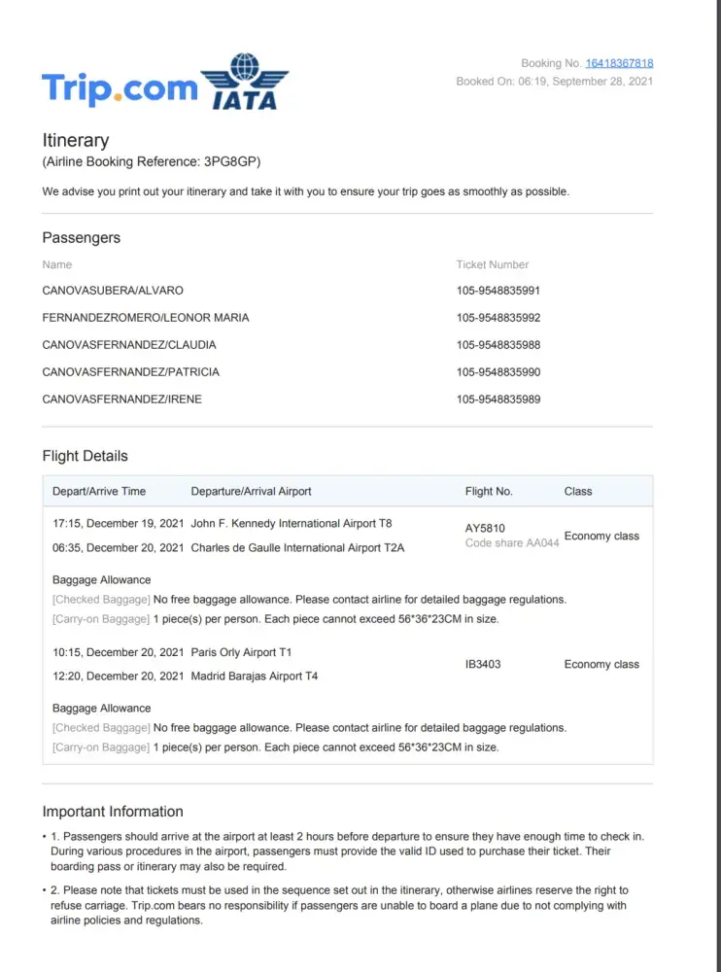
Task: Select passenger CANOVASUBERA/ALVARO name
Action: [113, 291]
